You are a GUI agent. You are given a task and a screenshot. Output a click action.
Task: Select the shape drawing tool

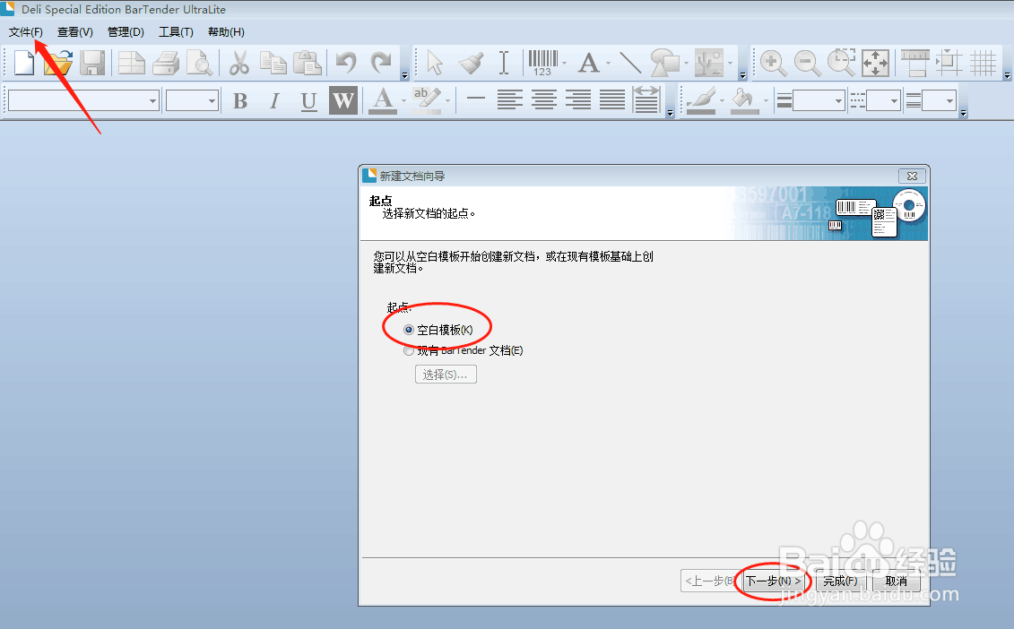point(664,63)
